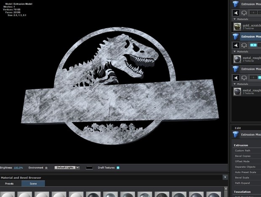The image size is (261, 197).
Task: Toggle the cyan group 1 button on highlighted model
Action: [253, 45]
